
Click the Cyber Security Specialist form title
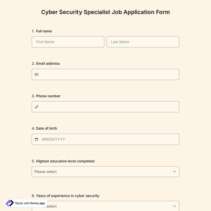(x=105, y=12)
